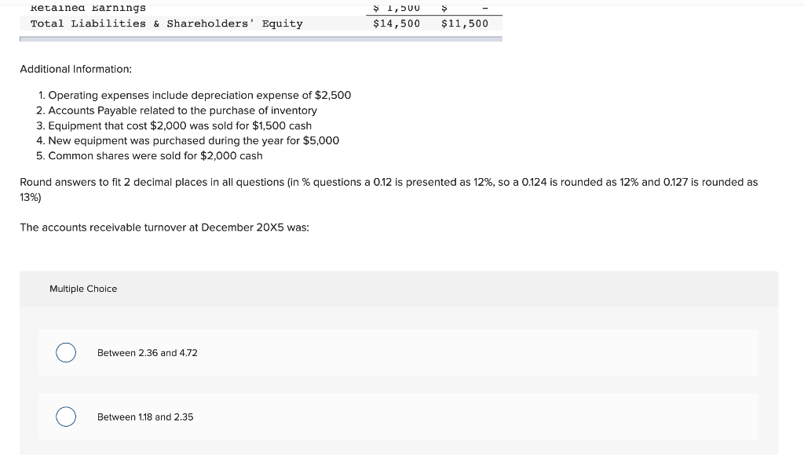Image resolution: width=804 pixels, height=462 pixels.
Task: Click the answer option Between 1.18 and 2.35
Action: [144, 417]
